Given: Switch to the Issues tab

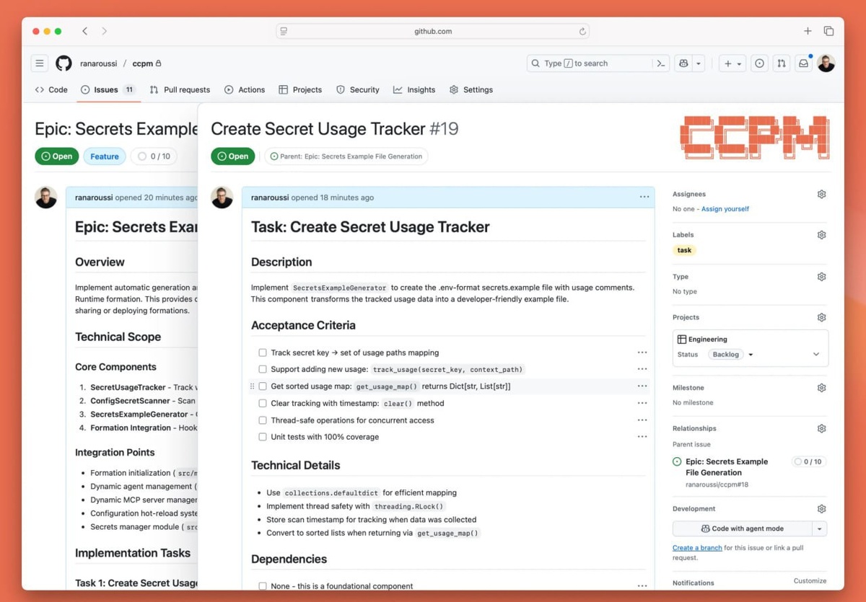Looking at the screenshot, I should pos(108,89).
